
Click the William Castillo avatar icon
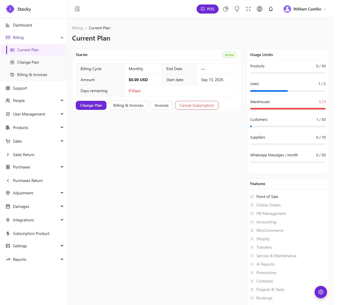287,9
